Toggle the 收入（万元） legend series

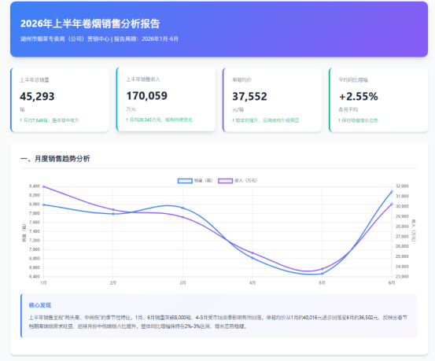[x=238, y=181]
